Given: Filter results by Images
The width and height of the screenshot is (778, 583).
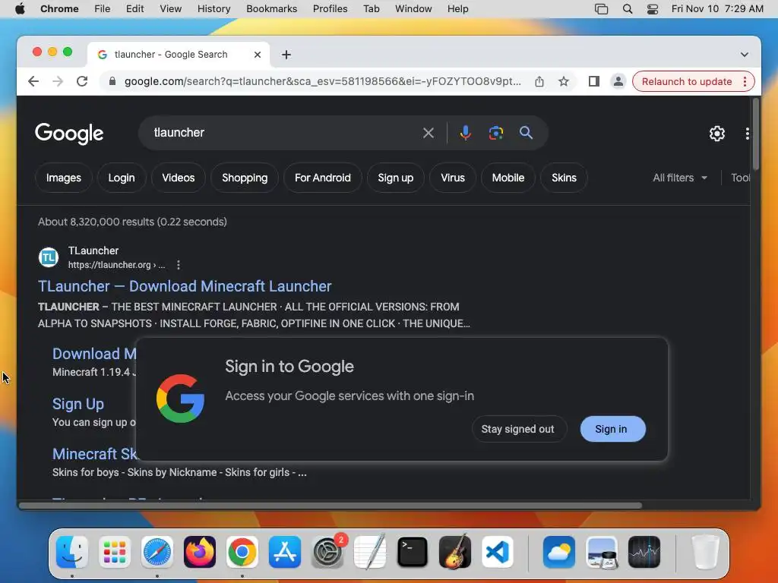Looking at the screenshot, I should 64,178.
